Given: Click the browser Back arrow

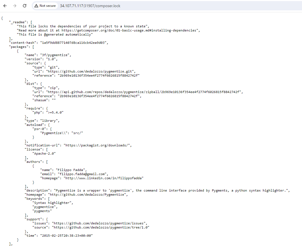Looking at the screenshot, I should coord(5,6).
